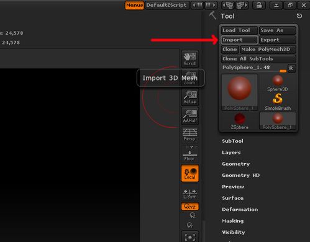Viewport: 310px width, 242px height.
Task: Click Load Tool button
Action: coord(239,30)
